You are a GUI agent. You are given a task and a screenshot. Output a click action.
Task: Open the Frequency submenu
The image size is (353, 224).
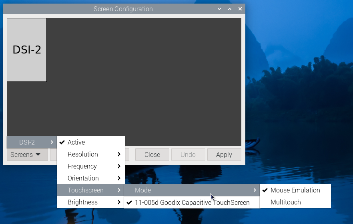point(90,166)
